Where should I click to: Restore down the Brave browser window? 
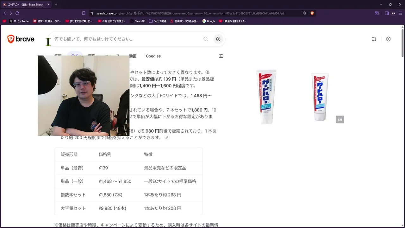[390, 4]
